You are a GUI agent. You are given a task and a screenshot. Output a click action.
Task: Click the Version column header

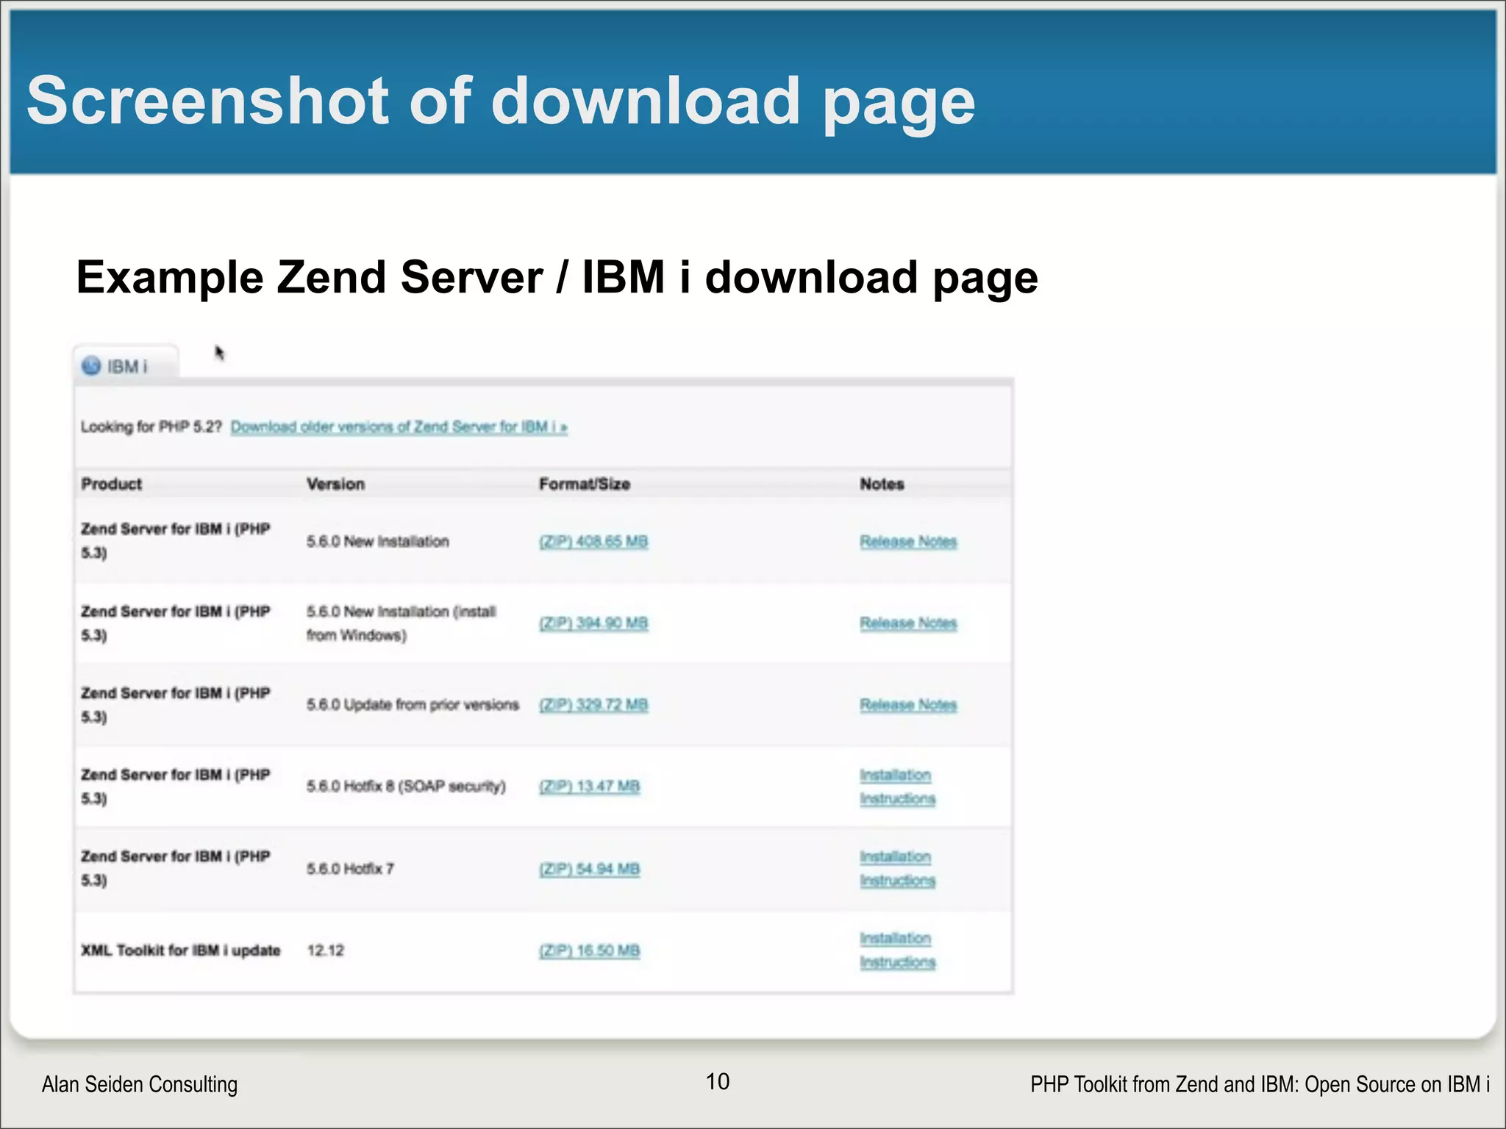(x=335, y=484)
